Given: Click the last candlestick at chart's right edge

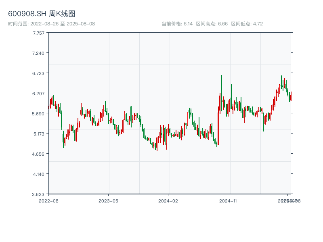Looking at the screenshot, I should click(290, 97).
